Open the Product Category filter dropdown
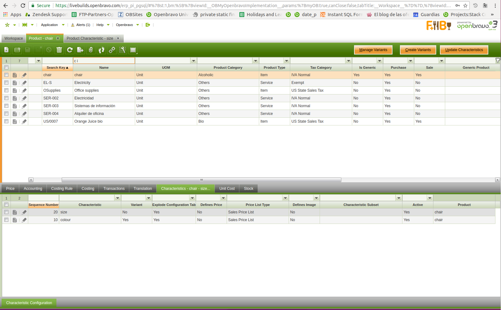The height and width of the screenshot is (310, 501). (x=255, y=61)
